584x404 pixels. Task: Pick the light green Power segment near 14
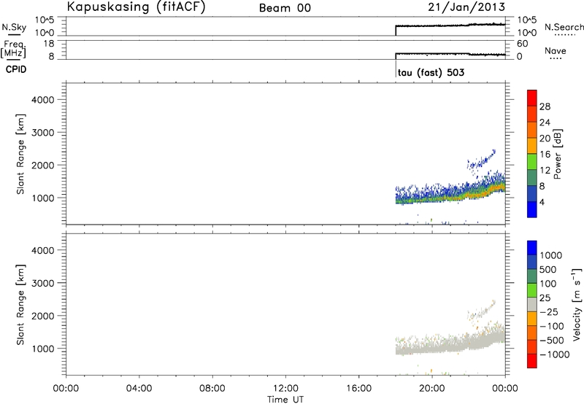pos(532,162)
